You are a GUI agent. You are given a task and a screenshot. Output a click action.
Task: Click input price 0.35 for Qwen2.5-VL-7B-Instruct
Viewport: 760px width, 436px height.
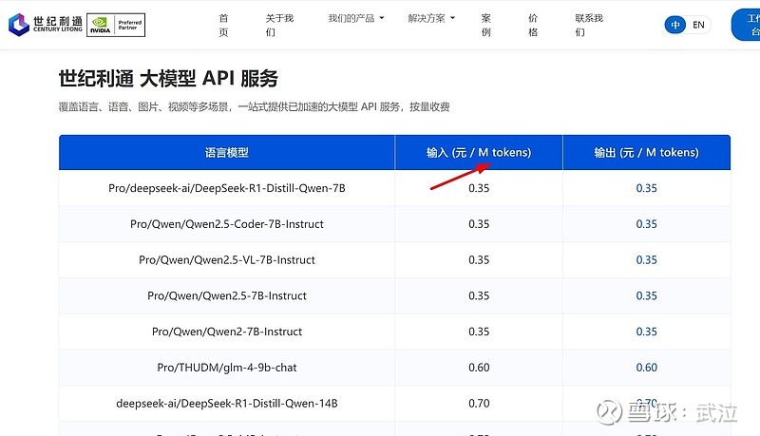pyautogui.click(x=479, y=259)
